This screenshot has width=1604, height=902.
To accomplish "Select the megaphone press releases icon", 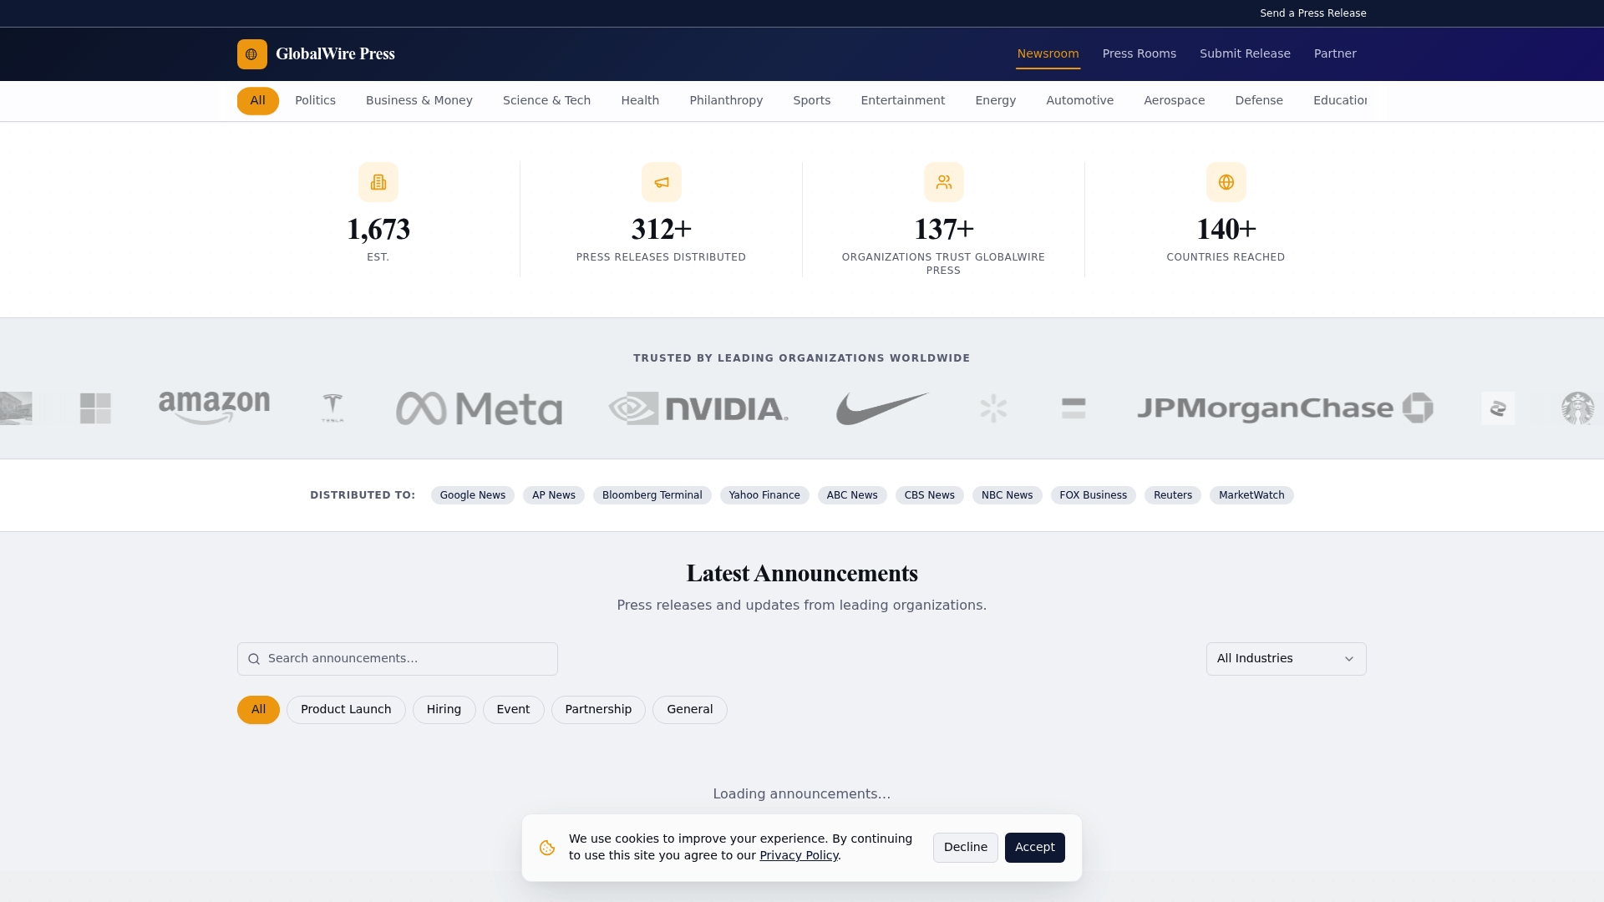I will (x=662, y=182).
